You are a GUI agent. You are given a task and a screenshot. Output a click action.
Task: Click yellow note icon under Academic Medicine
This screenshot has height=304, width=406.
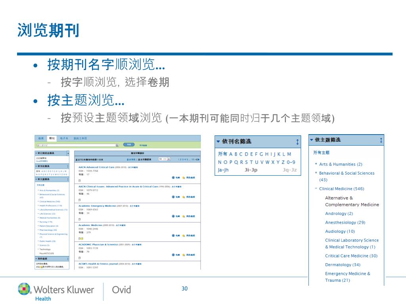(82, 239)
